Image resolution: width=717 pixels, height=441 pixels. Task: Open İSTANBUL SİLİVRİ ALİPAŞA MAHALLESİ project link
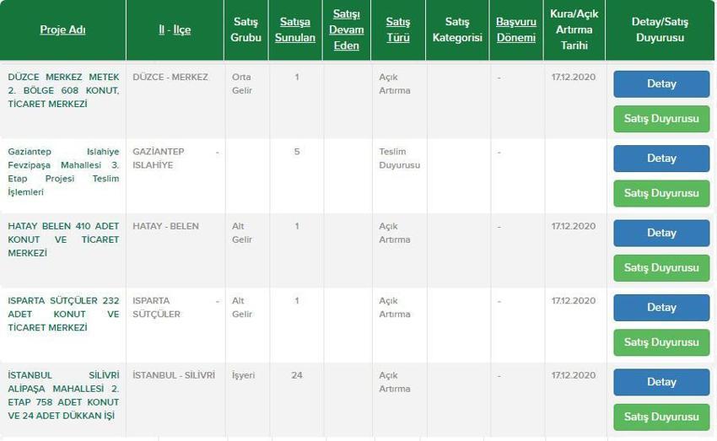coord(63,395)
